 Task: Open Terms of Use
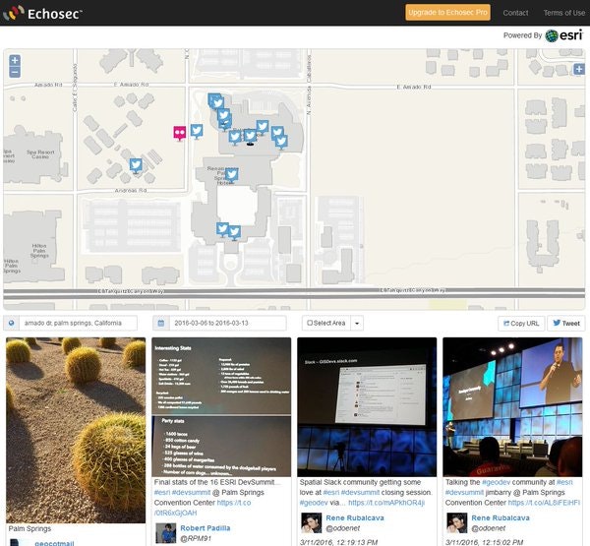pos(564,13)
